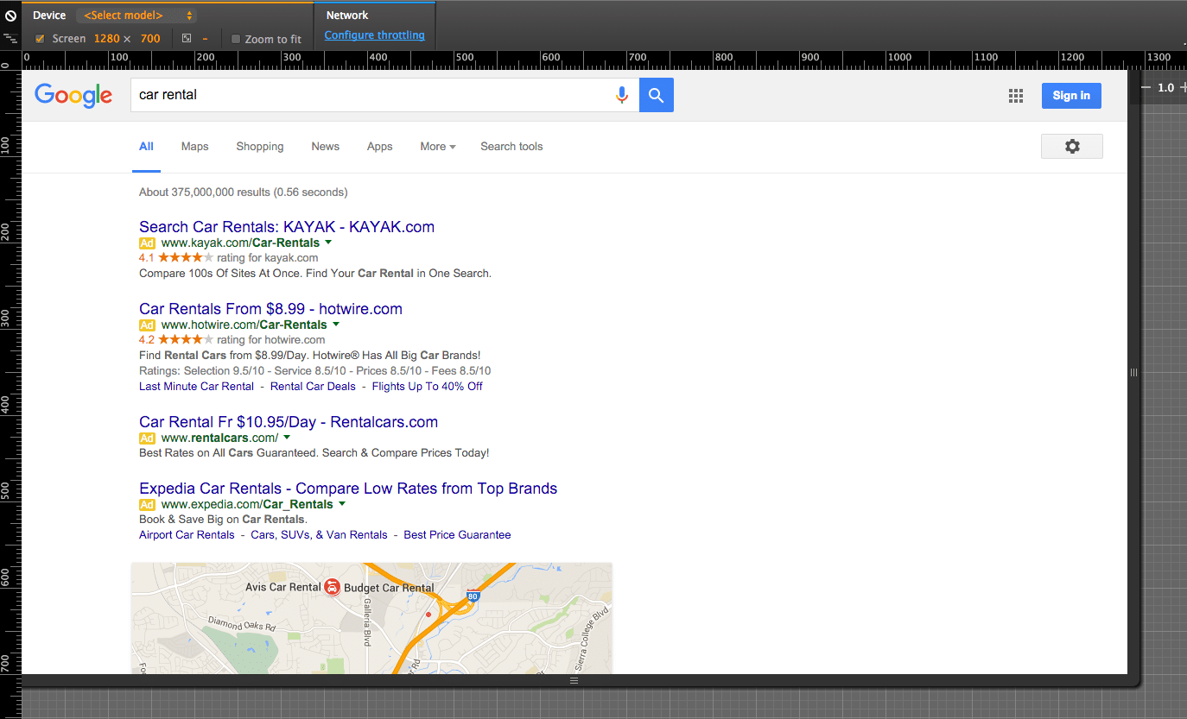This screenshot has width=1187, height=719.
Task: Click the Ad badge under KAYAK result
Action: [147, 243]
